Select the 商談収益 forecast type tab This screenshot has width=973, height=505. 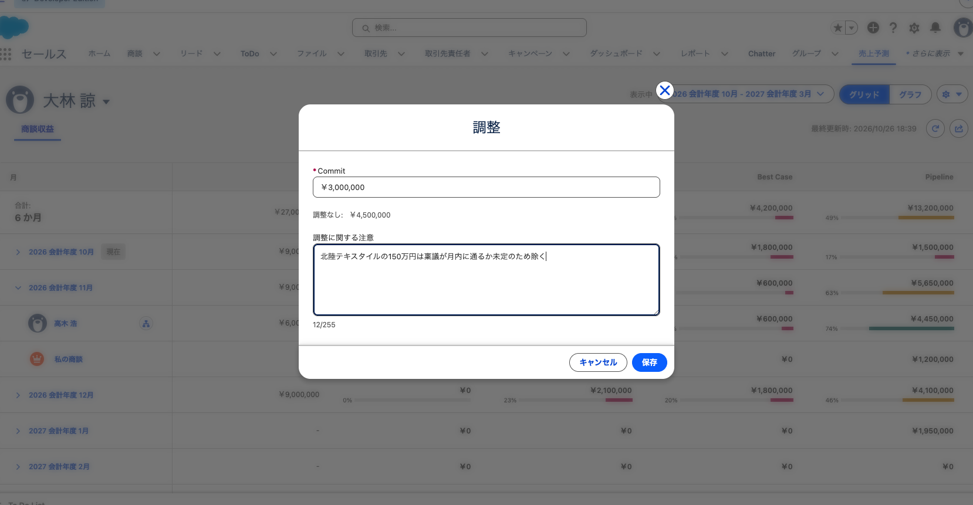[x=38, y=129]
